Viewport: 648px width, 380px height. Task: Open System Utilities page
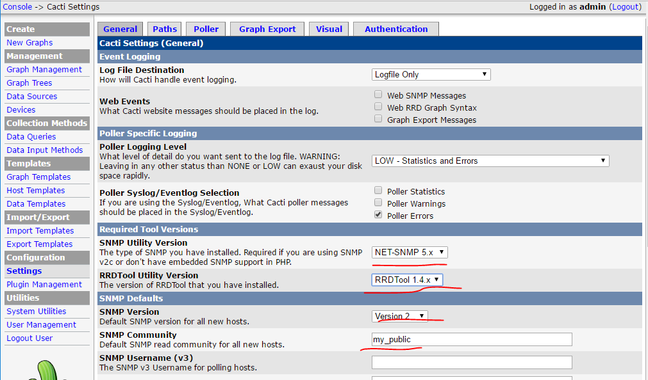click(37, 311)
